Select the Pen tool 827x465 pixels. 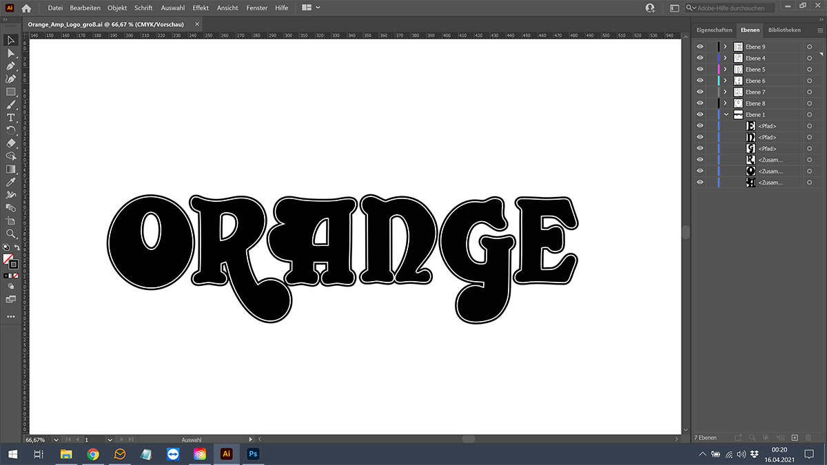point(11,66)
